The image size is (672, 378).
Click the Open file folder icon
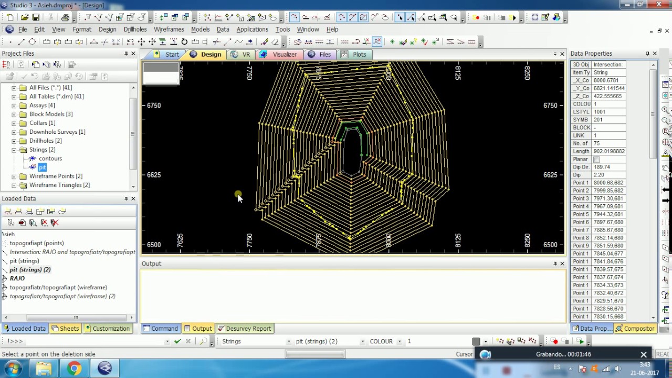pyautogui.click(x=24, y=17)
